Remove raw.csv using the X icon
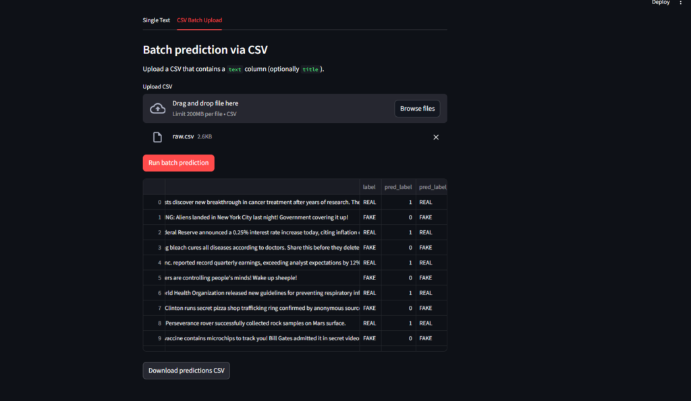Image resolution: width=691 pixels, height=401 pixels. (x=435, y=137)
